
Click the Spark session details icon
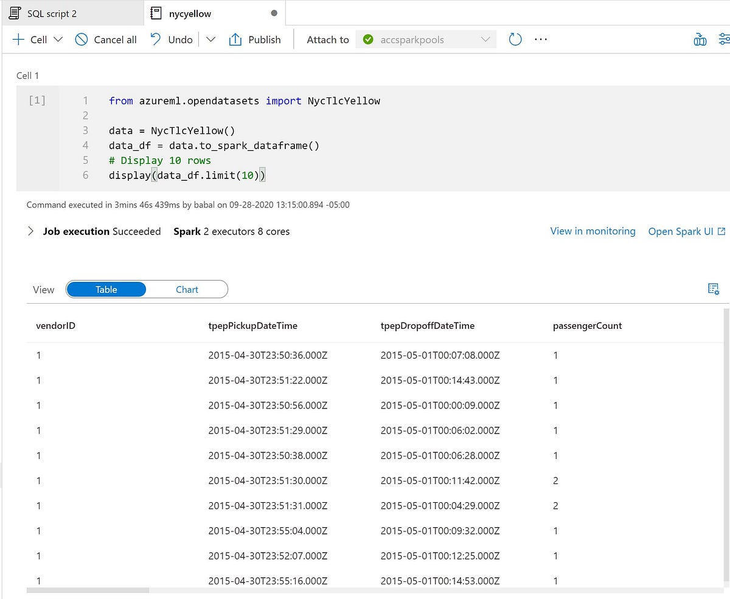[x=700, y=39]
